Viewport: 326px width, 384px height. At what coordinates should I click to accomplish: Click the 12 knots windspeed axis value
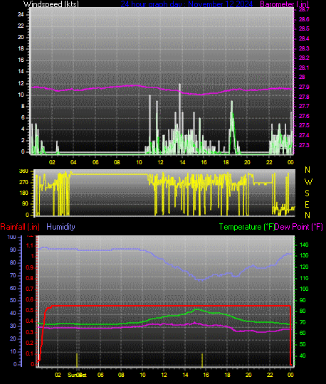(x=21, y=83)
